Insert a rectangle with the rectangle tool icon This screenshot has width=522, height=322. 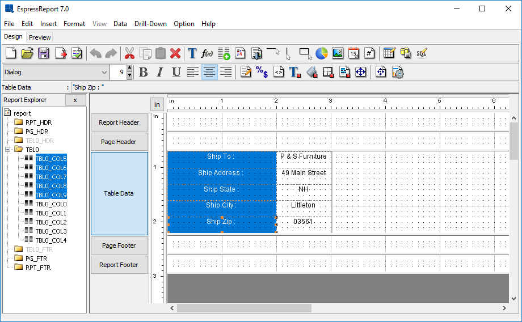(x=305, y=53)
